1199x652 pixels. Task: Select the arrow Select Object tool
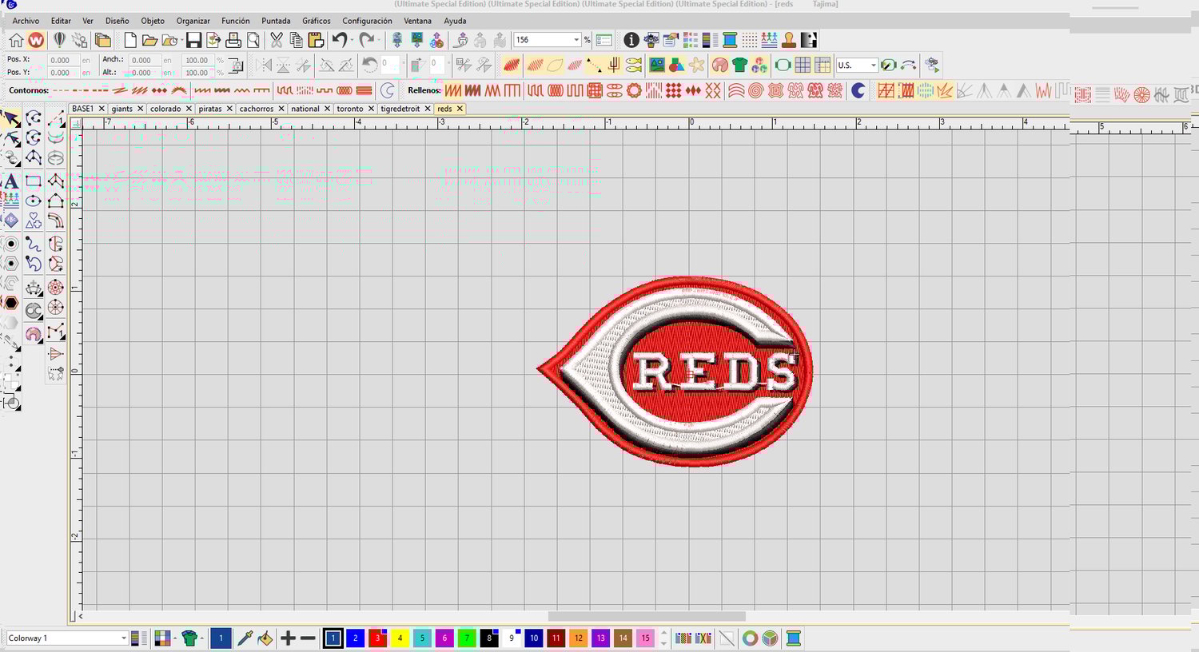click(x=11, y=120)
